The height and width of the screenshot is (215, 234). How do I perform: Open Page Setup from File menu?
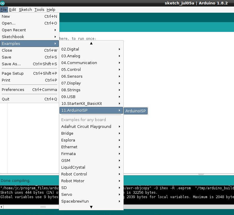pos(29,74)
